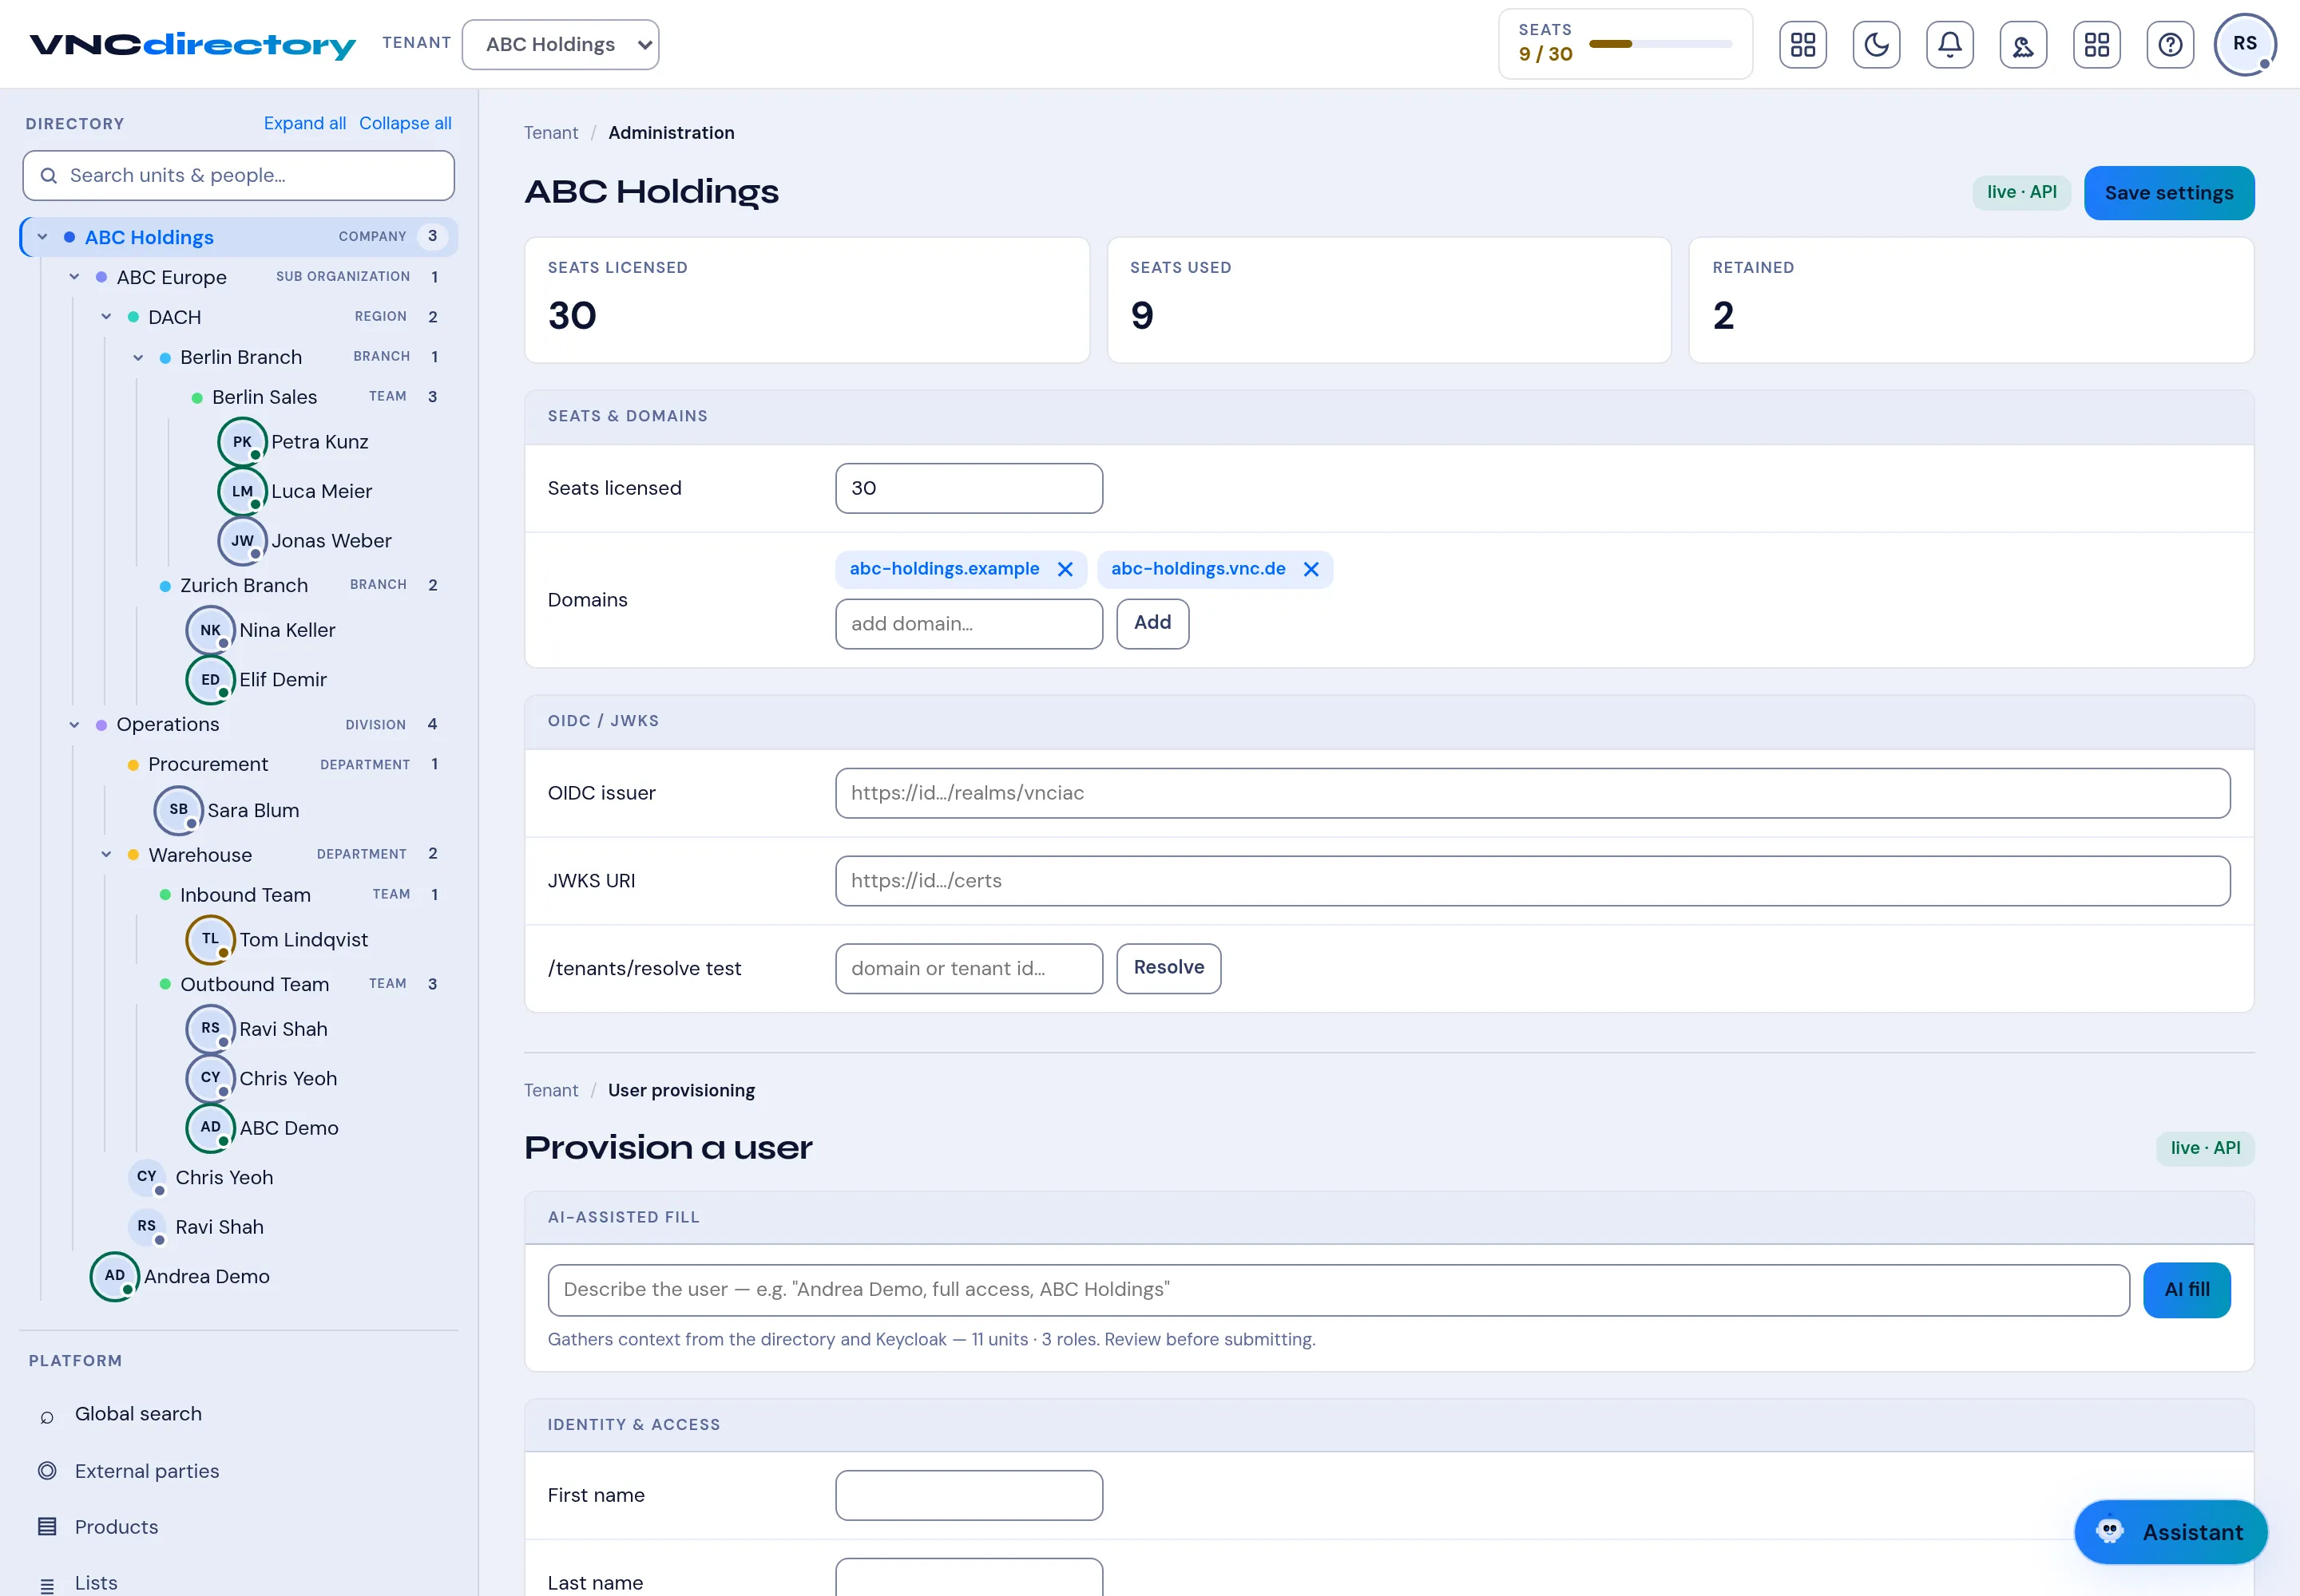2300x1596 pixels.
Task: Collapse the Operations division chevron
Action: 74,725
